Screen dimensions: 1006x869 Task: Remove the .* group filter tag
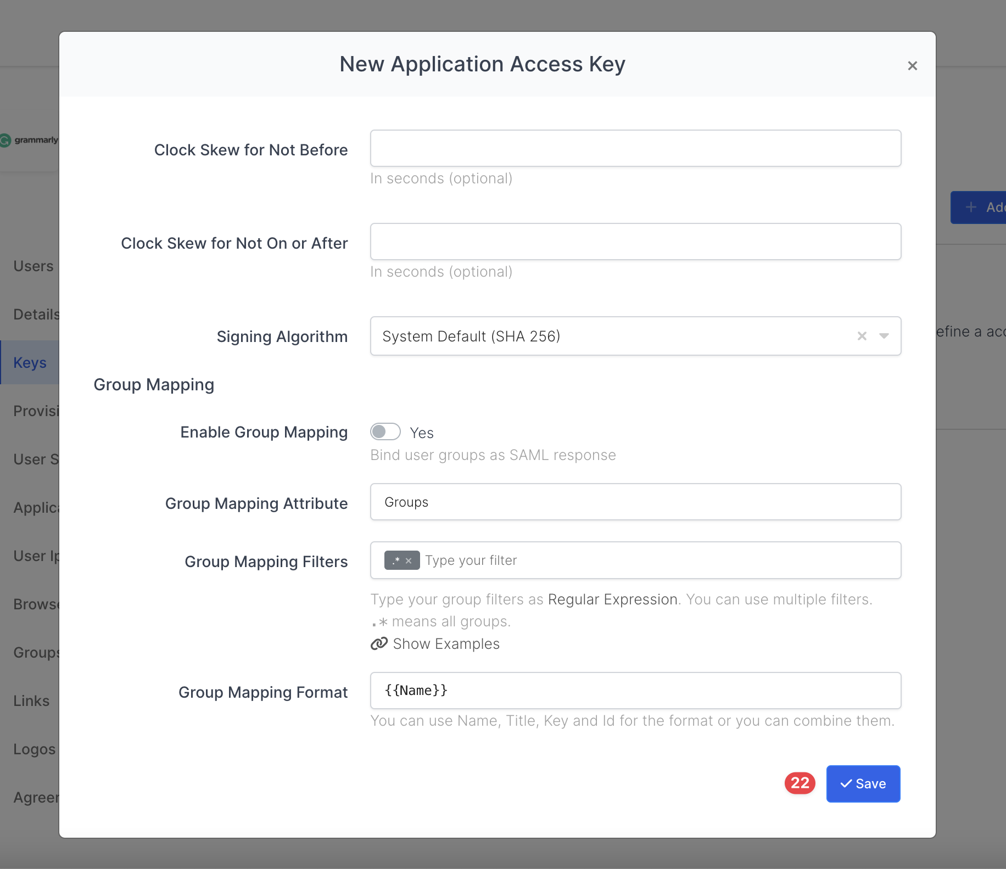[409, 560]
